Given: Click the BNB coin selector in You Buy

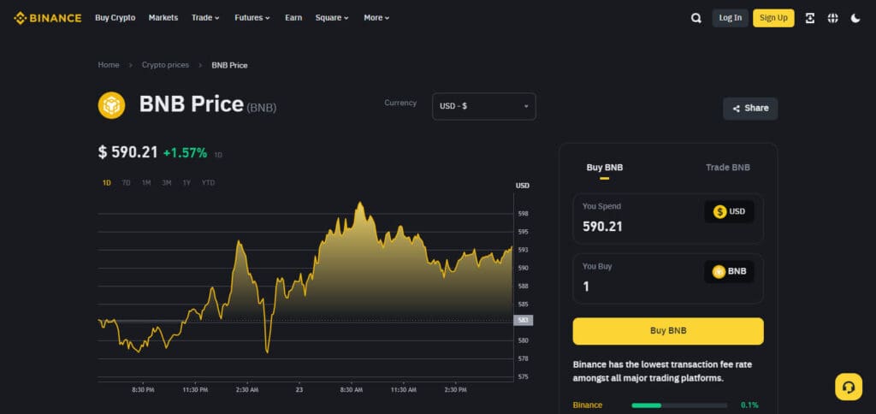Looking at the screenshot, I should [x=729, y=271].
